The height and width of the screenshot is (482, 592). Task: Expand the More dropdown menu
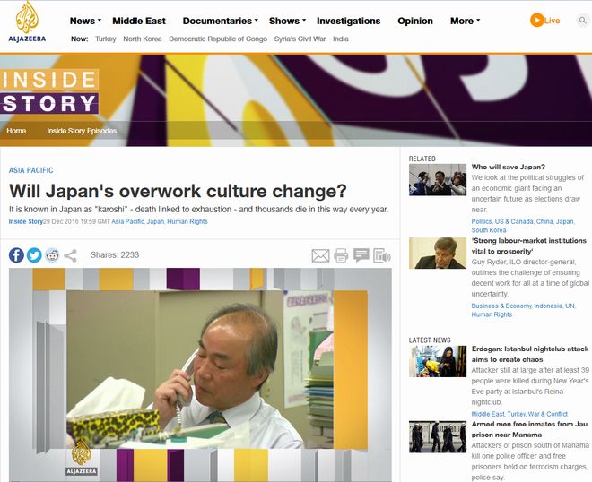[x=466, y=21]
